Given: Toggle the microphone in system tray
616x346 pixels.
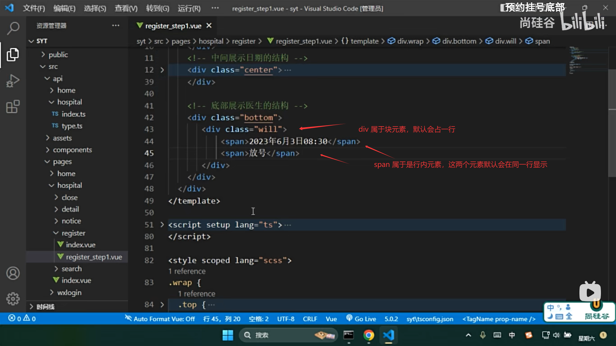Looking at the screenshot, I should [483, 335].
